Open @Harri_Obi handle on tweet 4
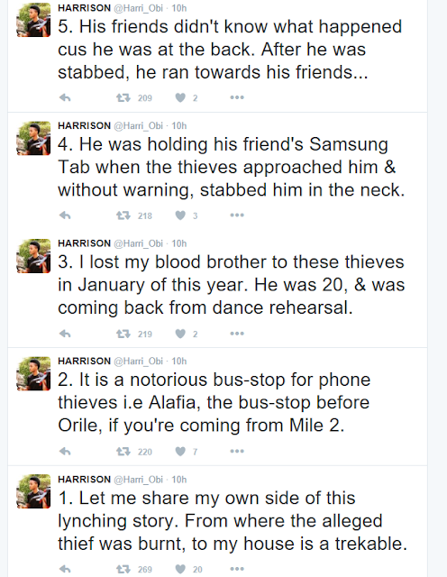The width and height of the screenshot is (447, 577). click(x=138, y=126)
